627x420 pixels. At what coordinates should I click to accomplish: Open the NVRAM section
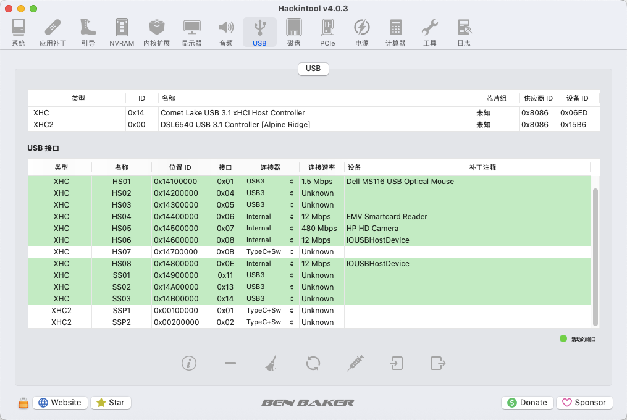coord(122,32)
